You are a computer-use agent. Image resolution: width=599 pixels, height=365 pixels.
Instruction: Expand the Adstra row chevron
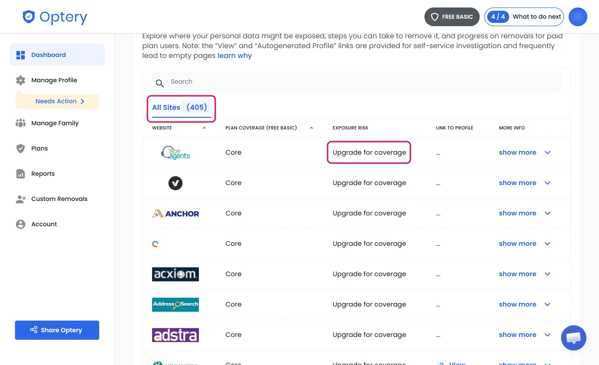pos(548,335)
